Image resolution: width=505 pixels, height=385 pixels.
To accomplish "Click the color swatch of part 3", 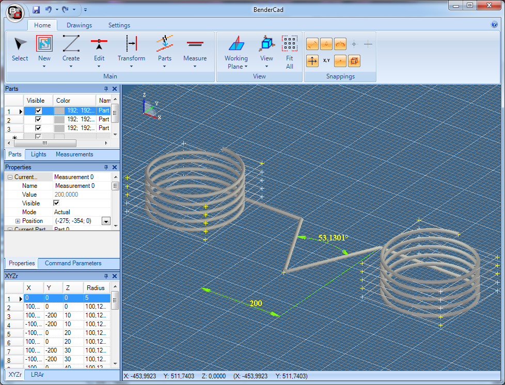I will [x=59, y=128].
